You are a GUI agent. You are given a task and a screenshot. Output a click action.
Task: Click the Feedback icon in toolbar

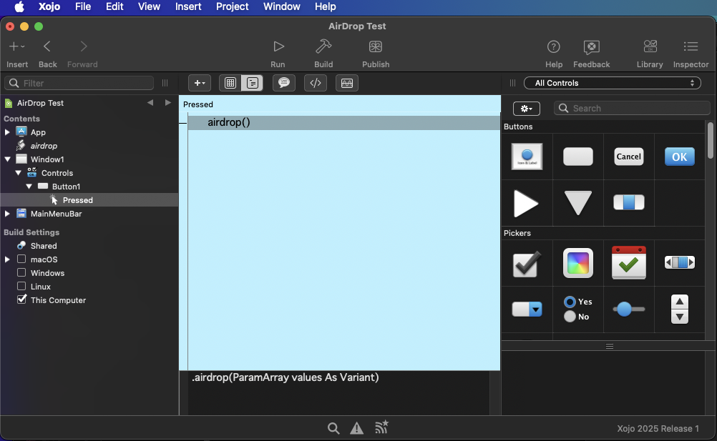[591, 47]
